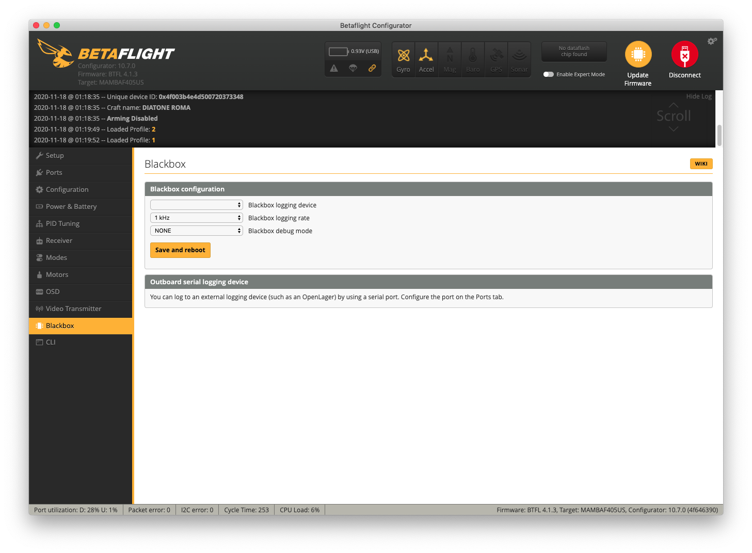
Task: Click the arming warning triangle icon
Action: [x=334, y=68]
